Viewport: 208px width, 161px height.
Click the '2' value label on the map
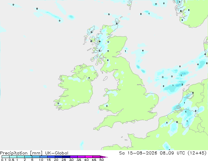[182, 85]
